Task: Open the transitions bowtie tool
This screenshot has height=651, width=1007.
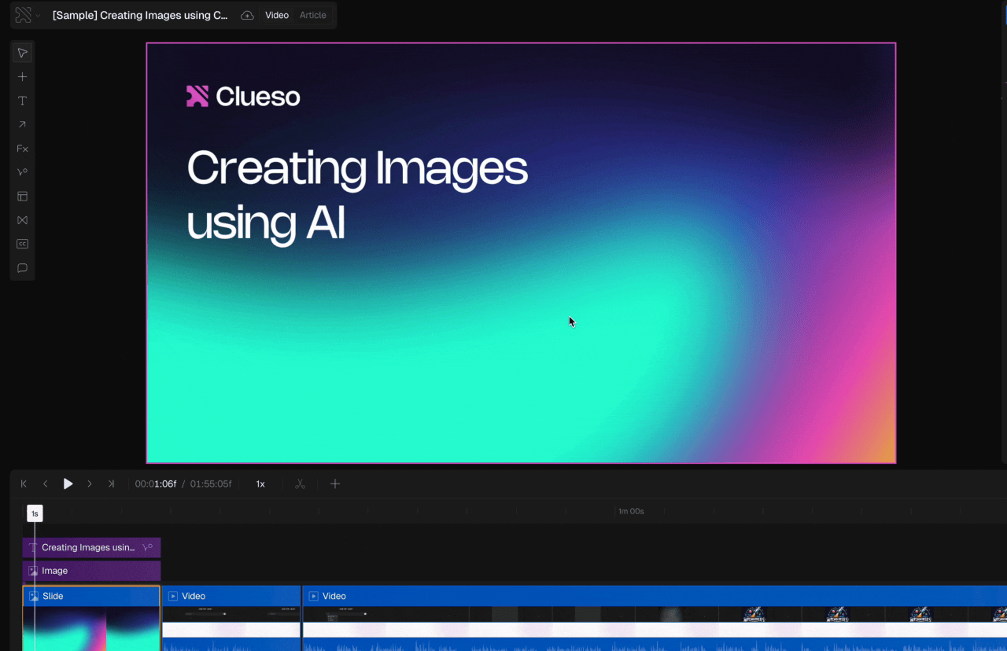Action: [22, 220]
